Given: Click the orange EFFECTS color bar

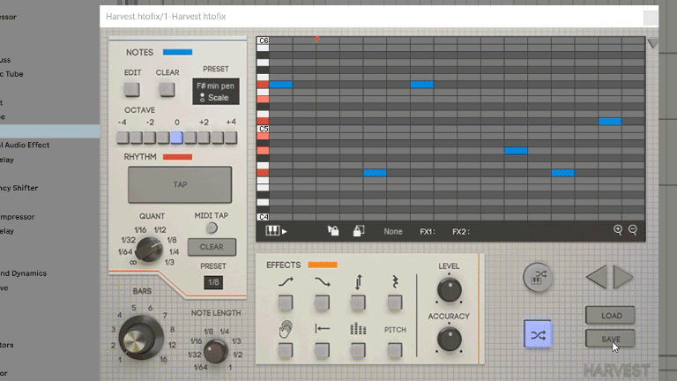Looking at the screenshot, I should pyautogui.click(x=323, y=265).
